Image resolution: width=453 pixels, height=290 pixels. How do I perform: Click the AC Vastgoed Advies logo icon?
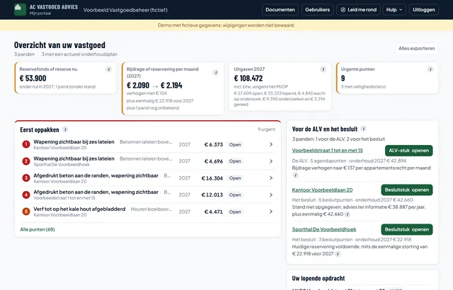(x=20, y=9)
